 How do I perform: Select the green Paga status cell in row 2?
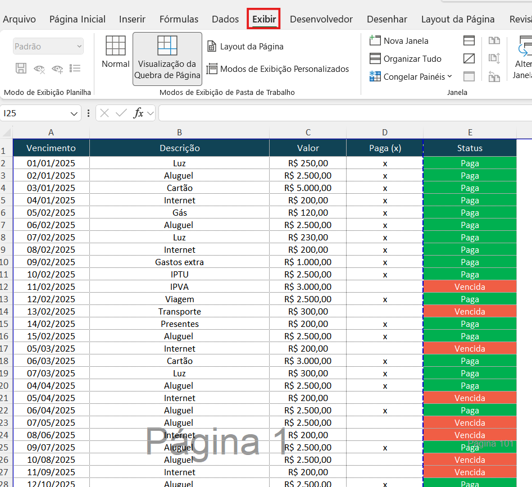[470, 163]
